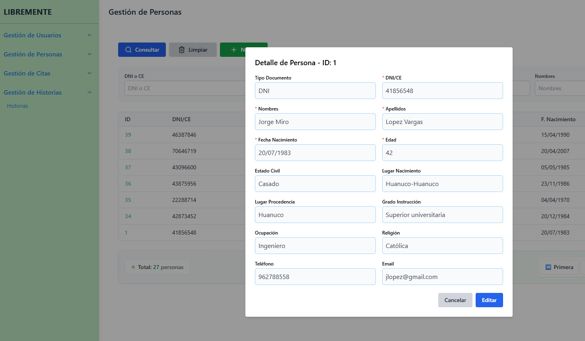Click the plus icon on the green button
This screenshot has width=585, height=341.
234,50
